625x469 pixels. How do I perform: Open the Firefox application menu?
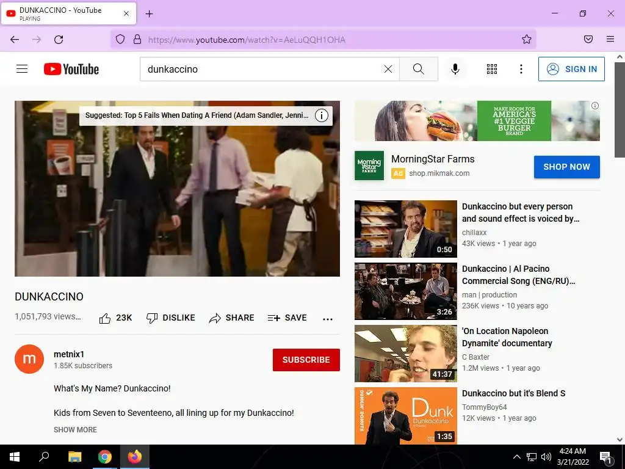[x=610, y=39]
